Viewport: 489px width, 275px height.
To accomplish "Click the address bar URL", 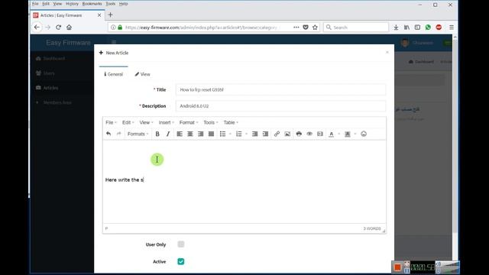I will pos(201,27).
